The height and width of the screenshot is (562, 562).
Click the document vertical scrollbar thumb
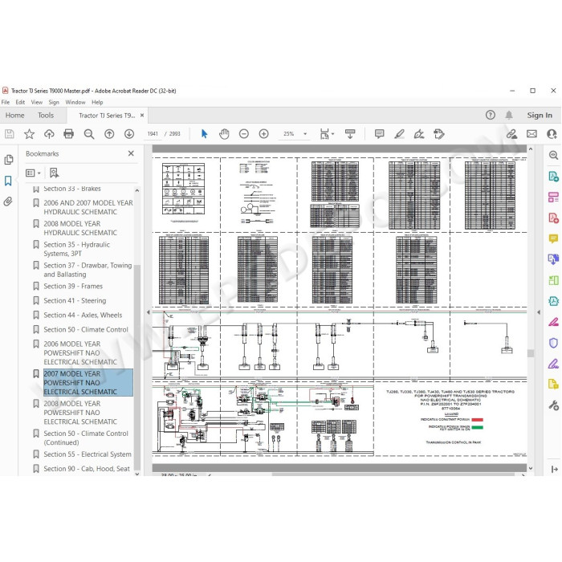click(531, 353)
